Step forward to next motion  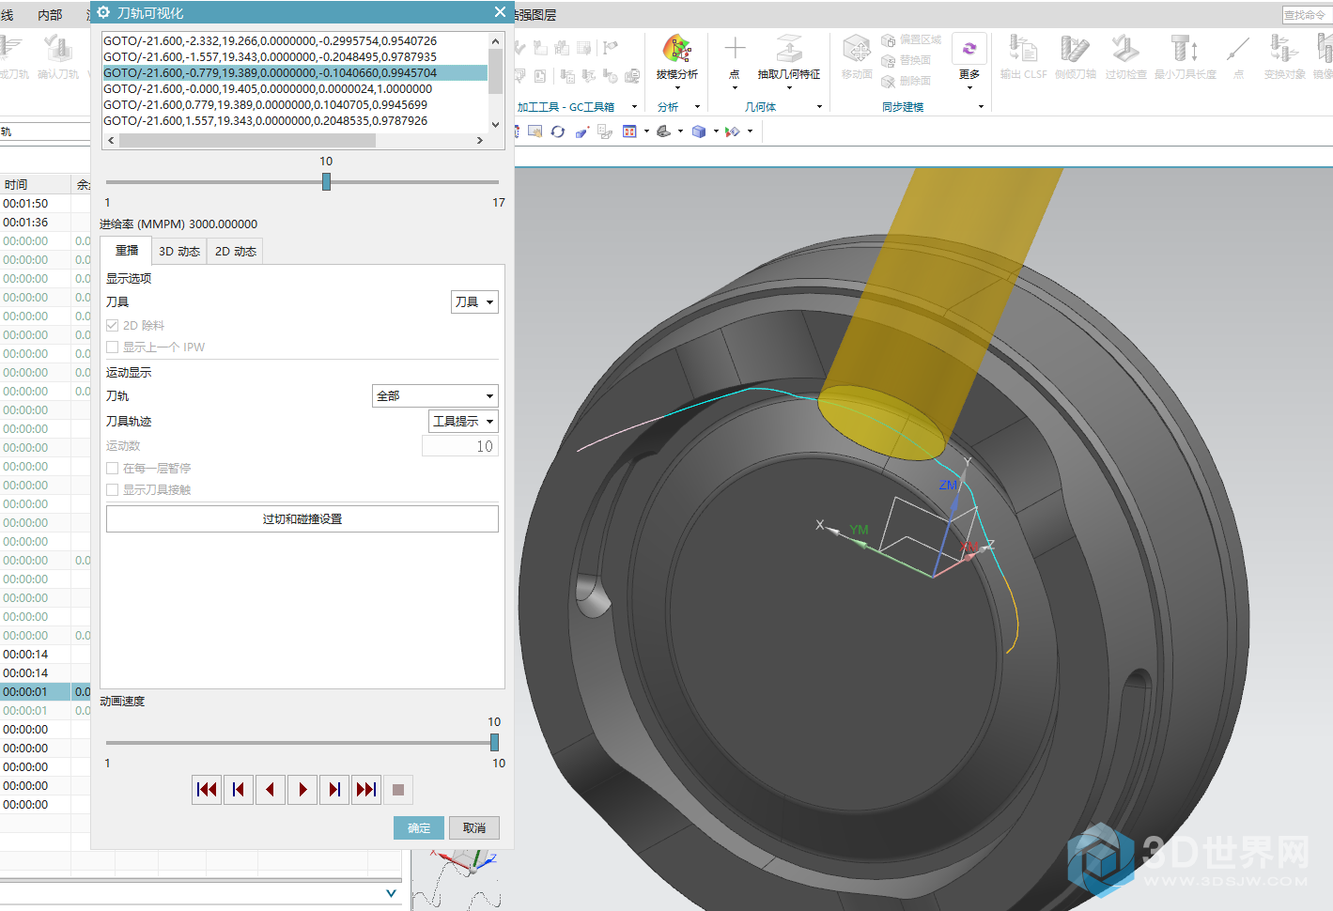[334, 790]
